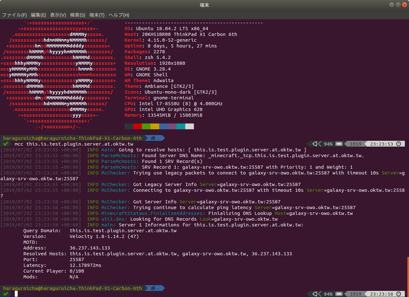Open the 検索(S) menu
This screenshot has width=409, height=297.
tap(78, 15)
